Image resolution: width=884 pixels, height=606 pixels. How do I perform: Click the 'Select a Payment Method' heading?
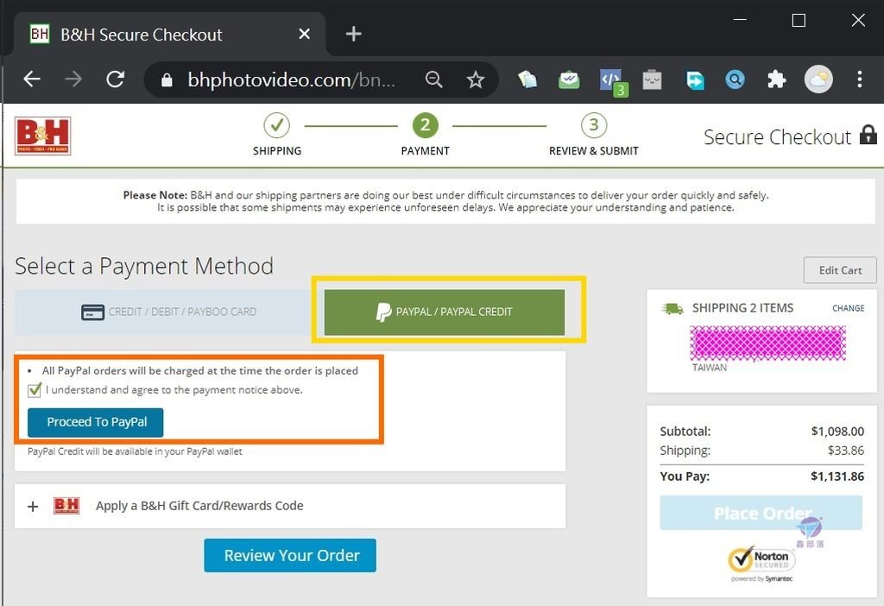click(144, 266)
